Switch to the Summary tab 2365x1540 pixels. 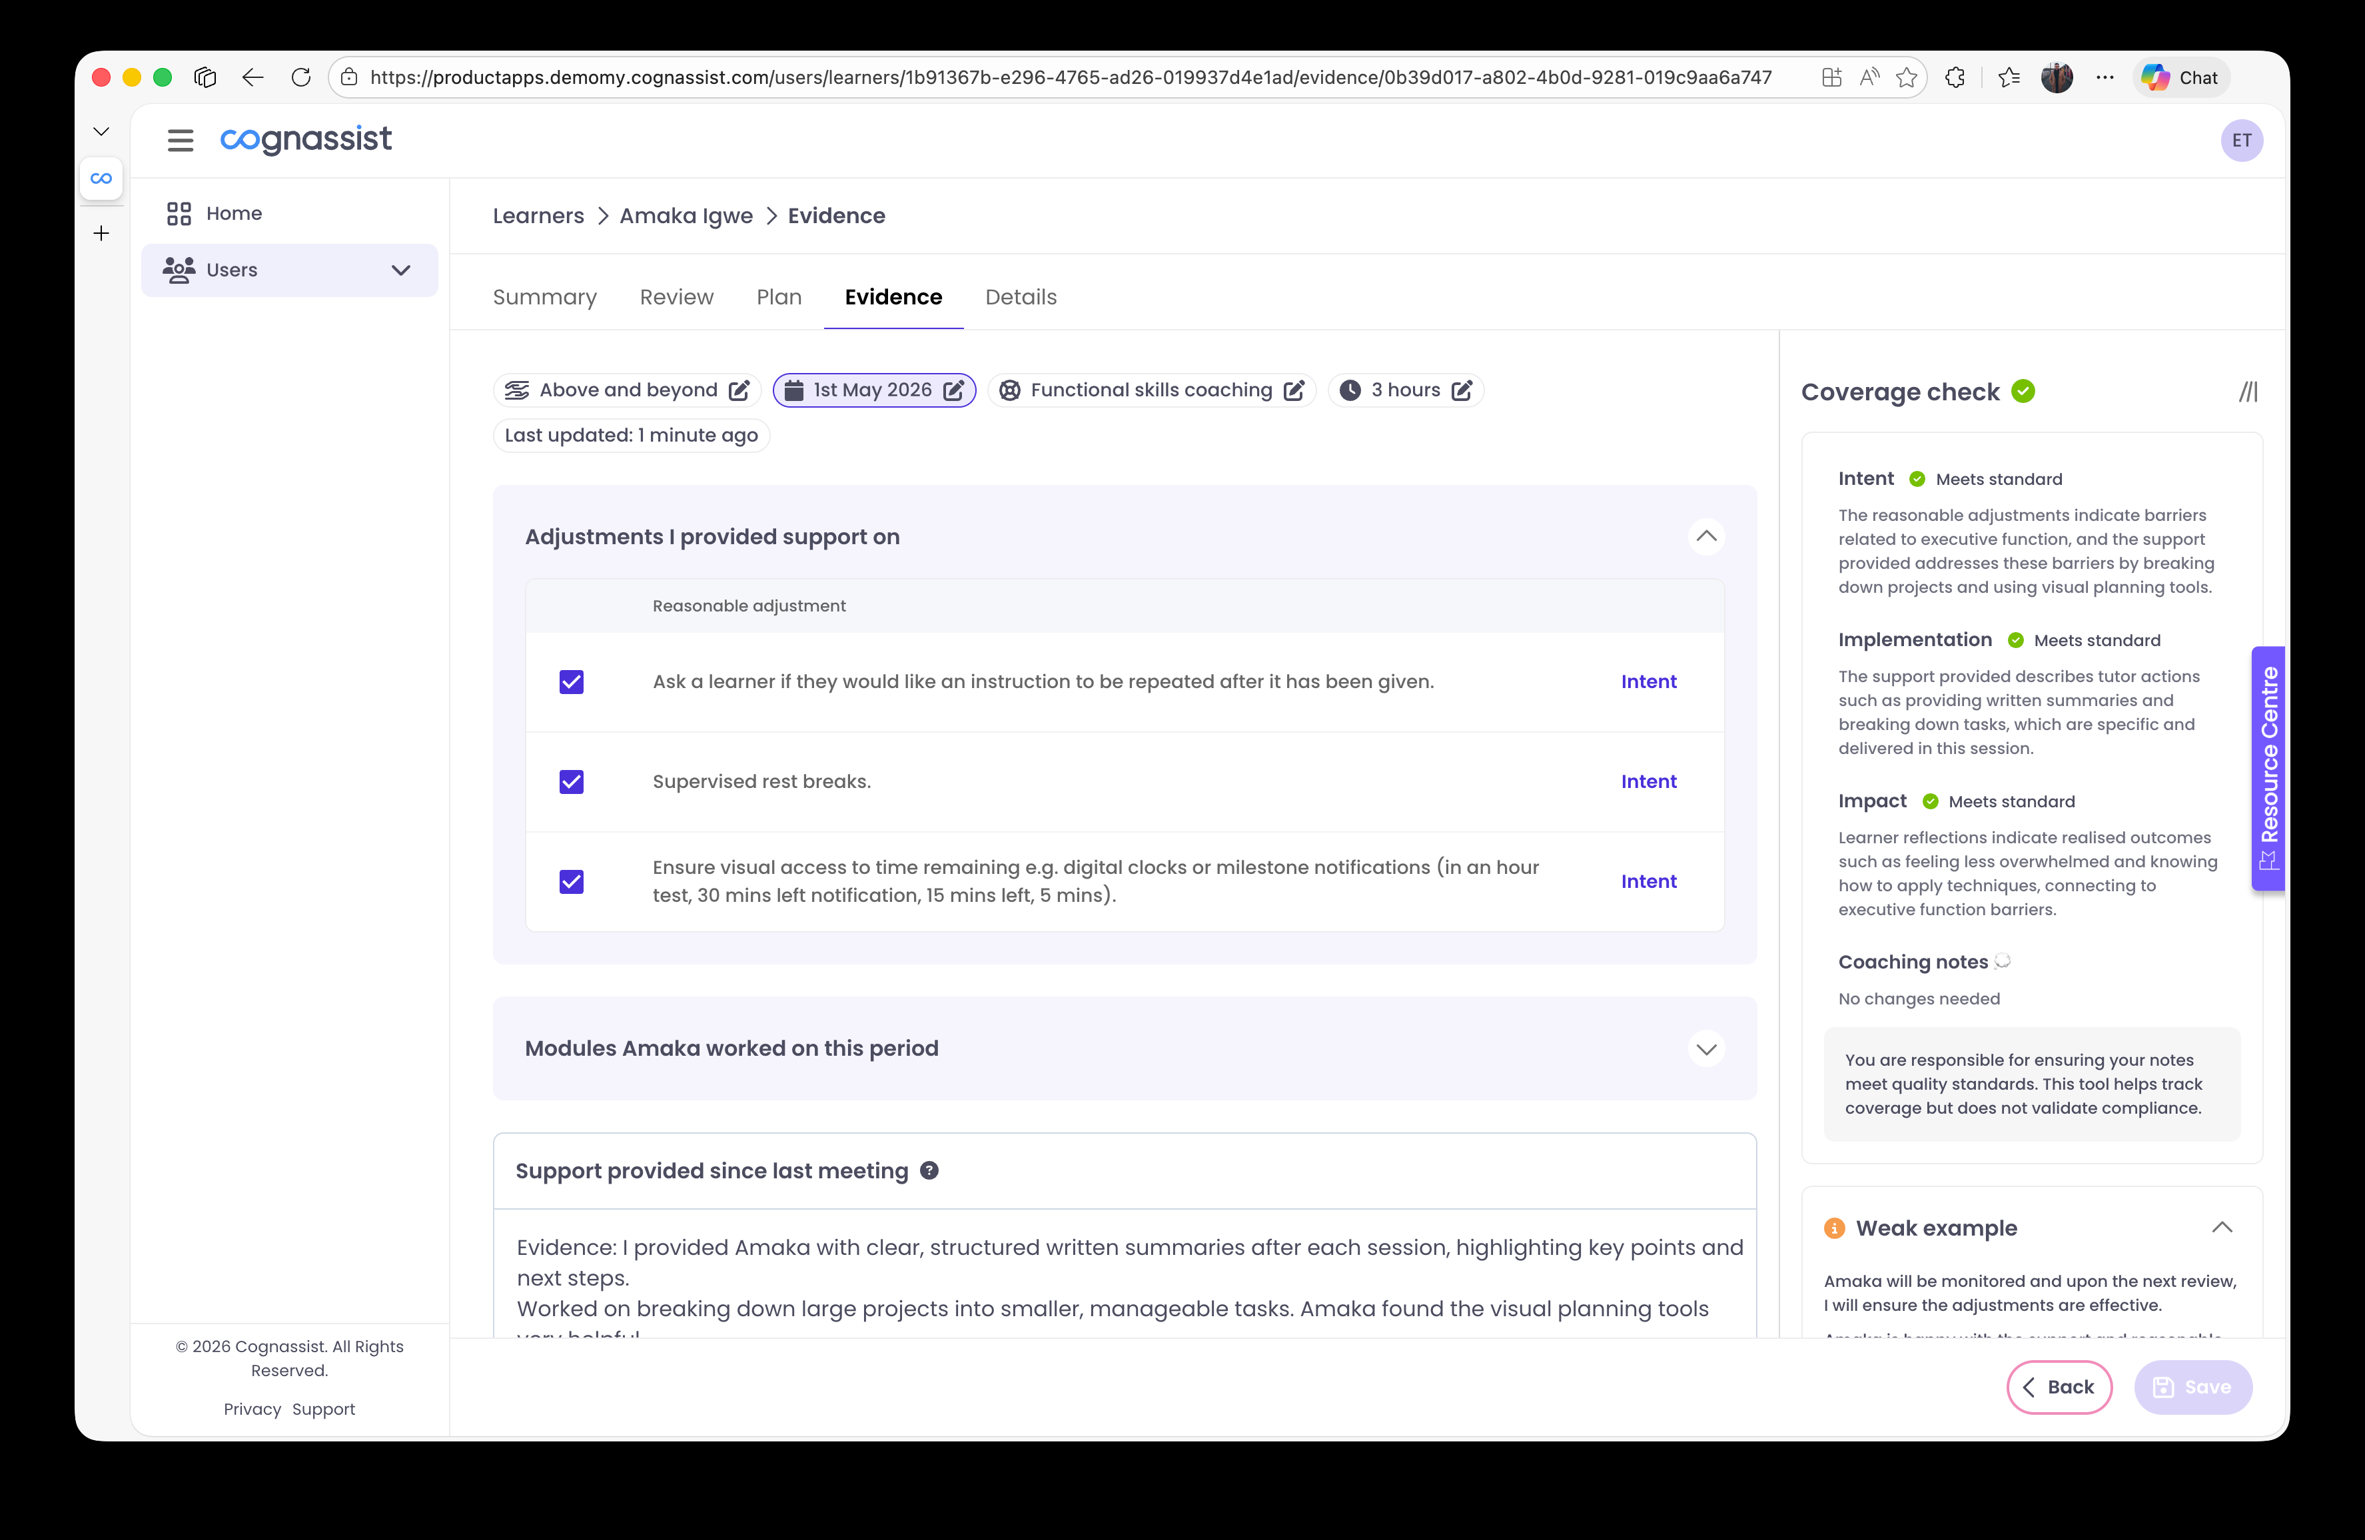click(544, 297)
